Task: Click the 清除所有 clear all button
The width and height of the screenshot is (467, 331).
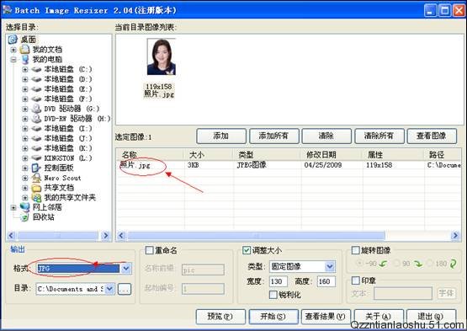Action: click(379, 136)
